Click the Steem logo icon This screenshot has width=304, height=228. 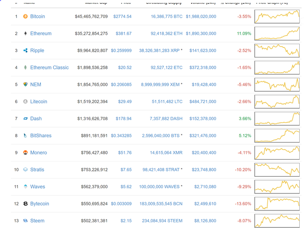coord(25,221)
